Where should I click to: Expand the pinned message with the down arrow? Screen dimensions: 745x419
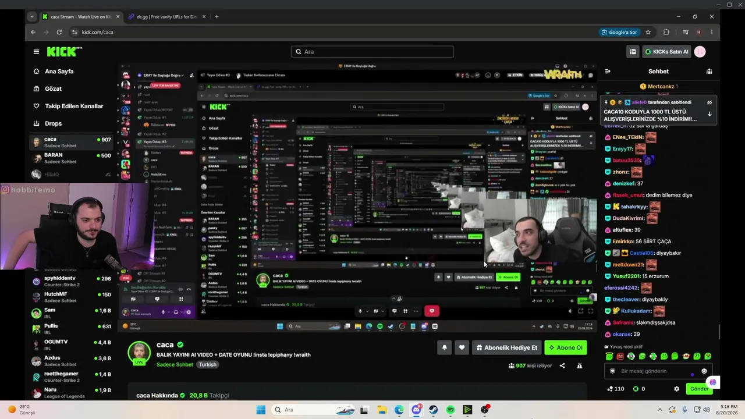pos(709,114)
